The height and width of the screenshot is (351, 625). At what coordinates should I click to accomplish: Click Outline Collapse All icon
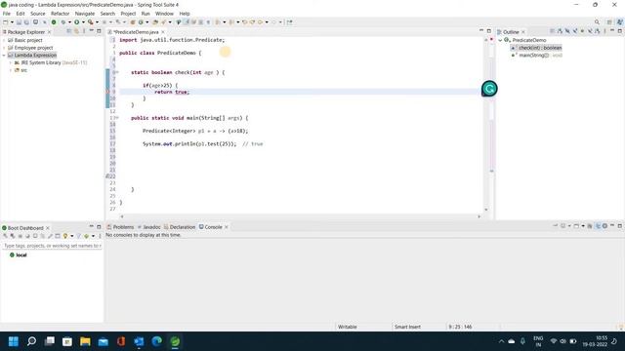[x=553, y=31]
